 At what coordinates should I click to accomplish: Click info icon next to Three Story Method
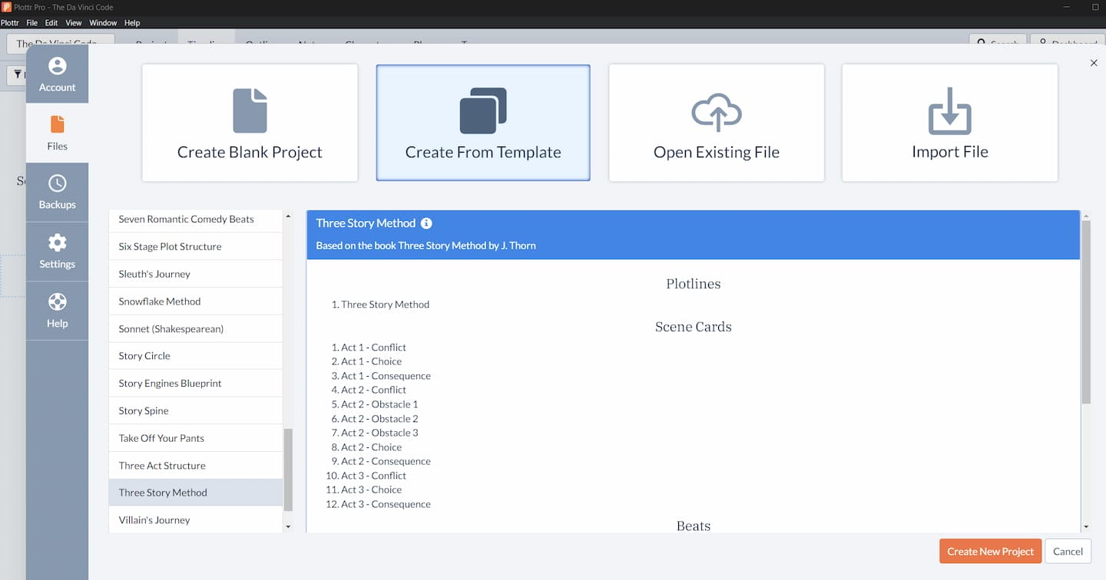point(426,223)
